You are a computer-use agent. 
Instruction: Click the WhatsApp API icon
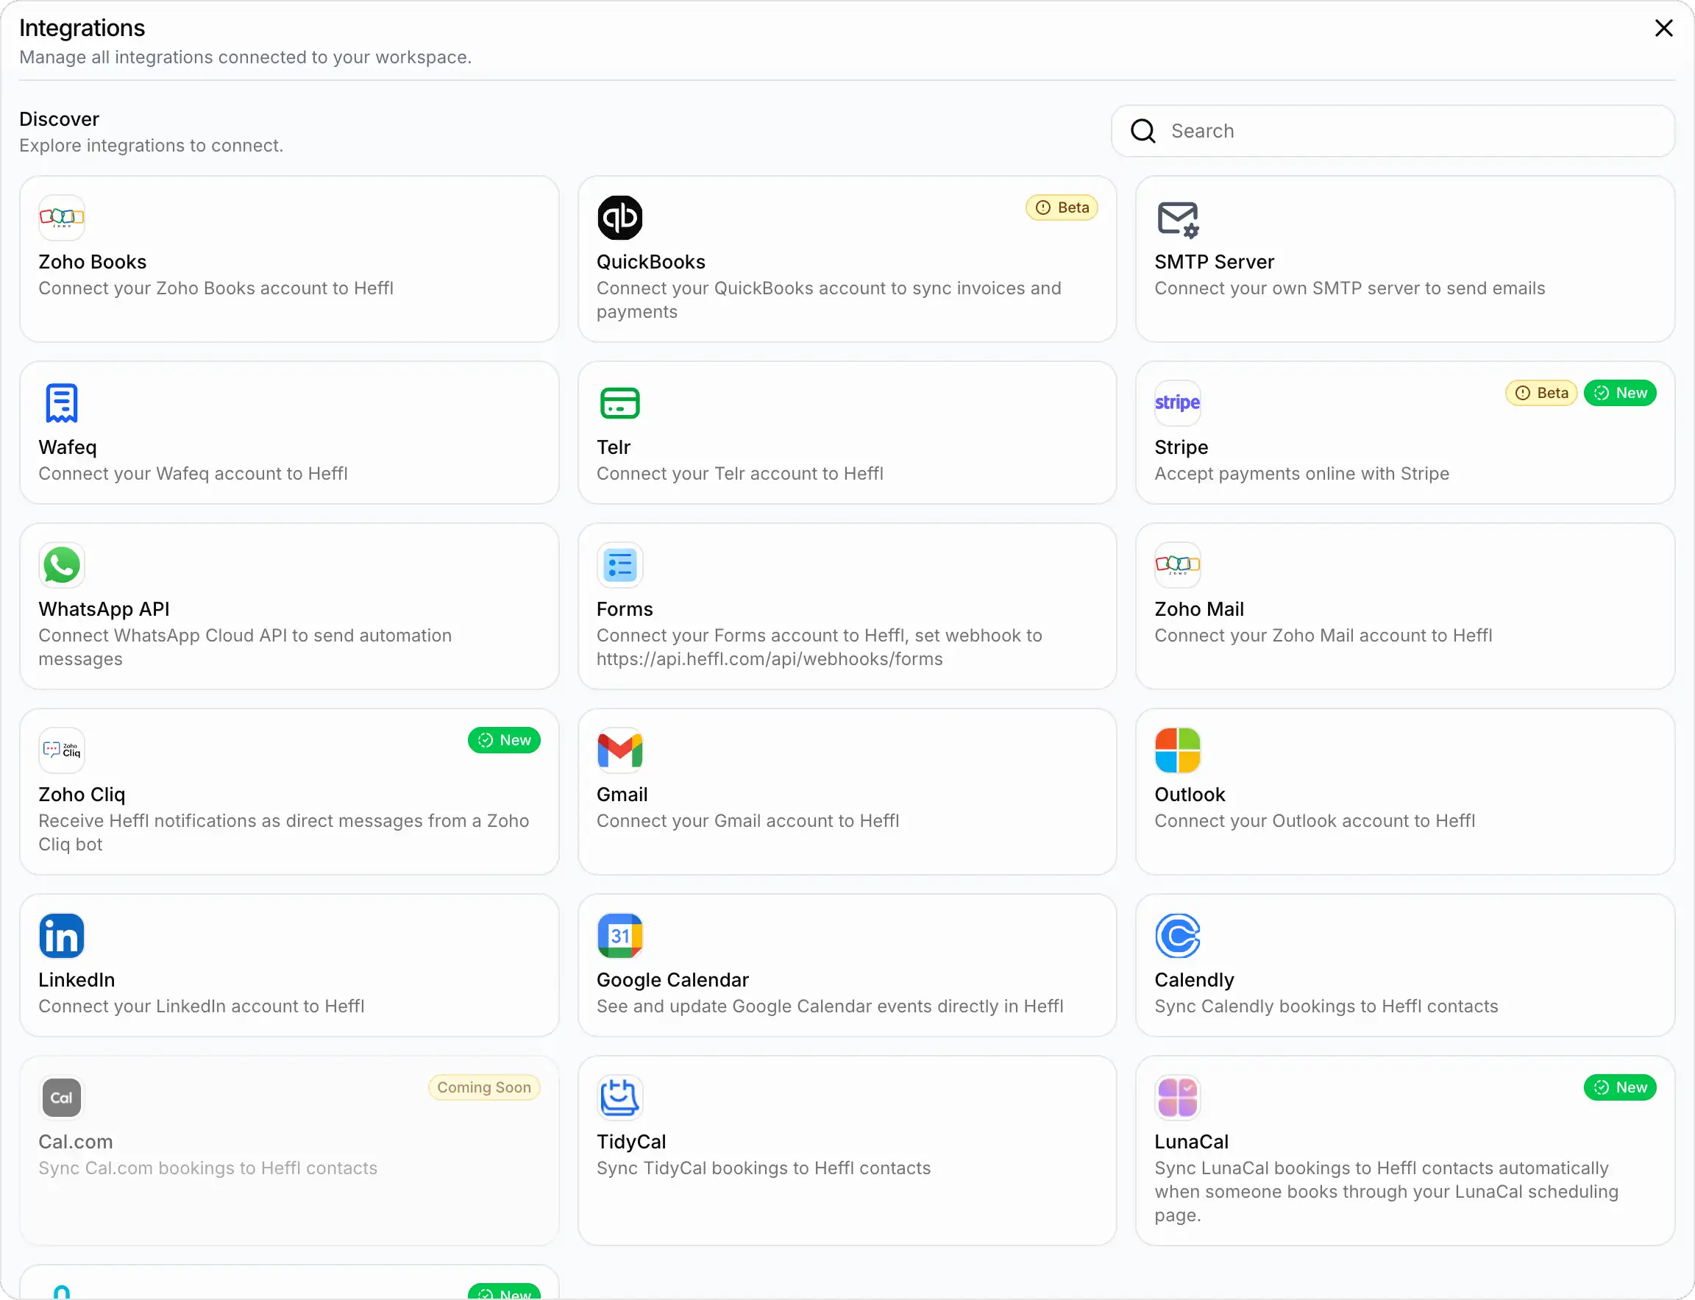tap(62, 565)
